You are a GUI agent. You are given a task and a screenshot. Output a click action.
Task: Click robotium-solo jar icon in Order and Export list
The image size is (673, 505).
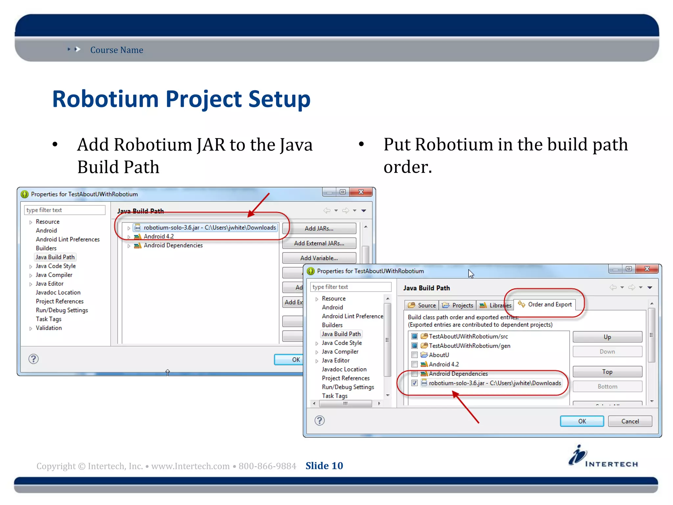tap(424, 383)
